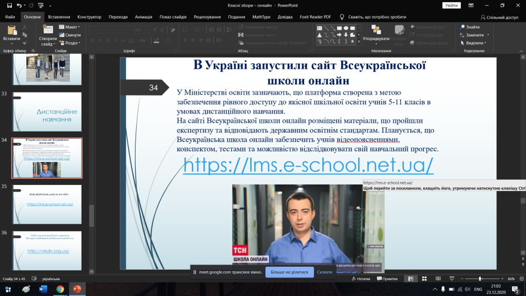Image resolution: width=526 pixels, height=296 pixels.
Task: Click the zoom slider in status bar
Action: pos(480,279)
